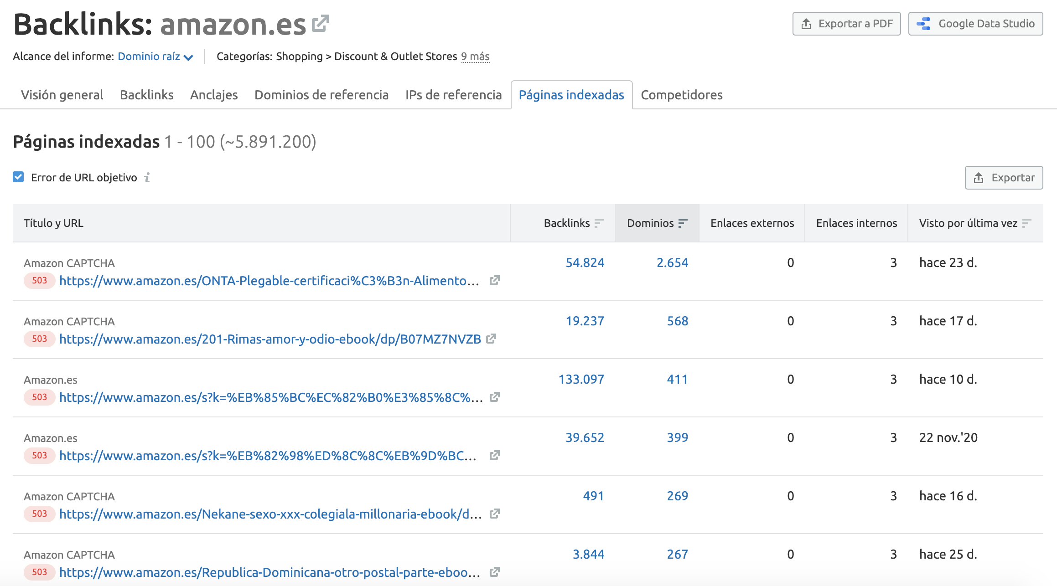The image size is (1057, 586).
Task: Open external link icon for ONTA-Plegable URL
Action: pyautogui.click(x=494, y=281)
